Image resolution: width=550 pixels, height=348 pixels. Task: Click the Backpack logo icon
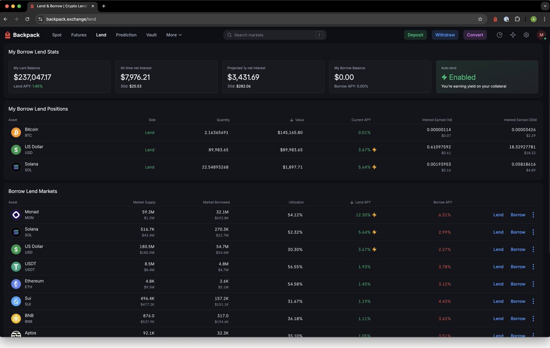point(7,35)
